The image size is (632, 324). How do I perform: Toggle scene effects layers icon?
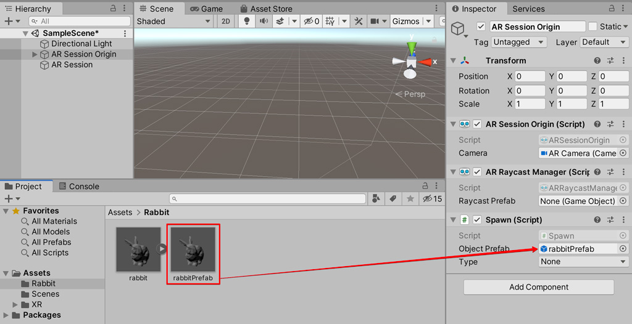[x=281, y=22]
